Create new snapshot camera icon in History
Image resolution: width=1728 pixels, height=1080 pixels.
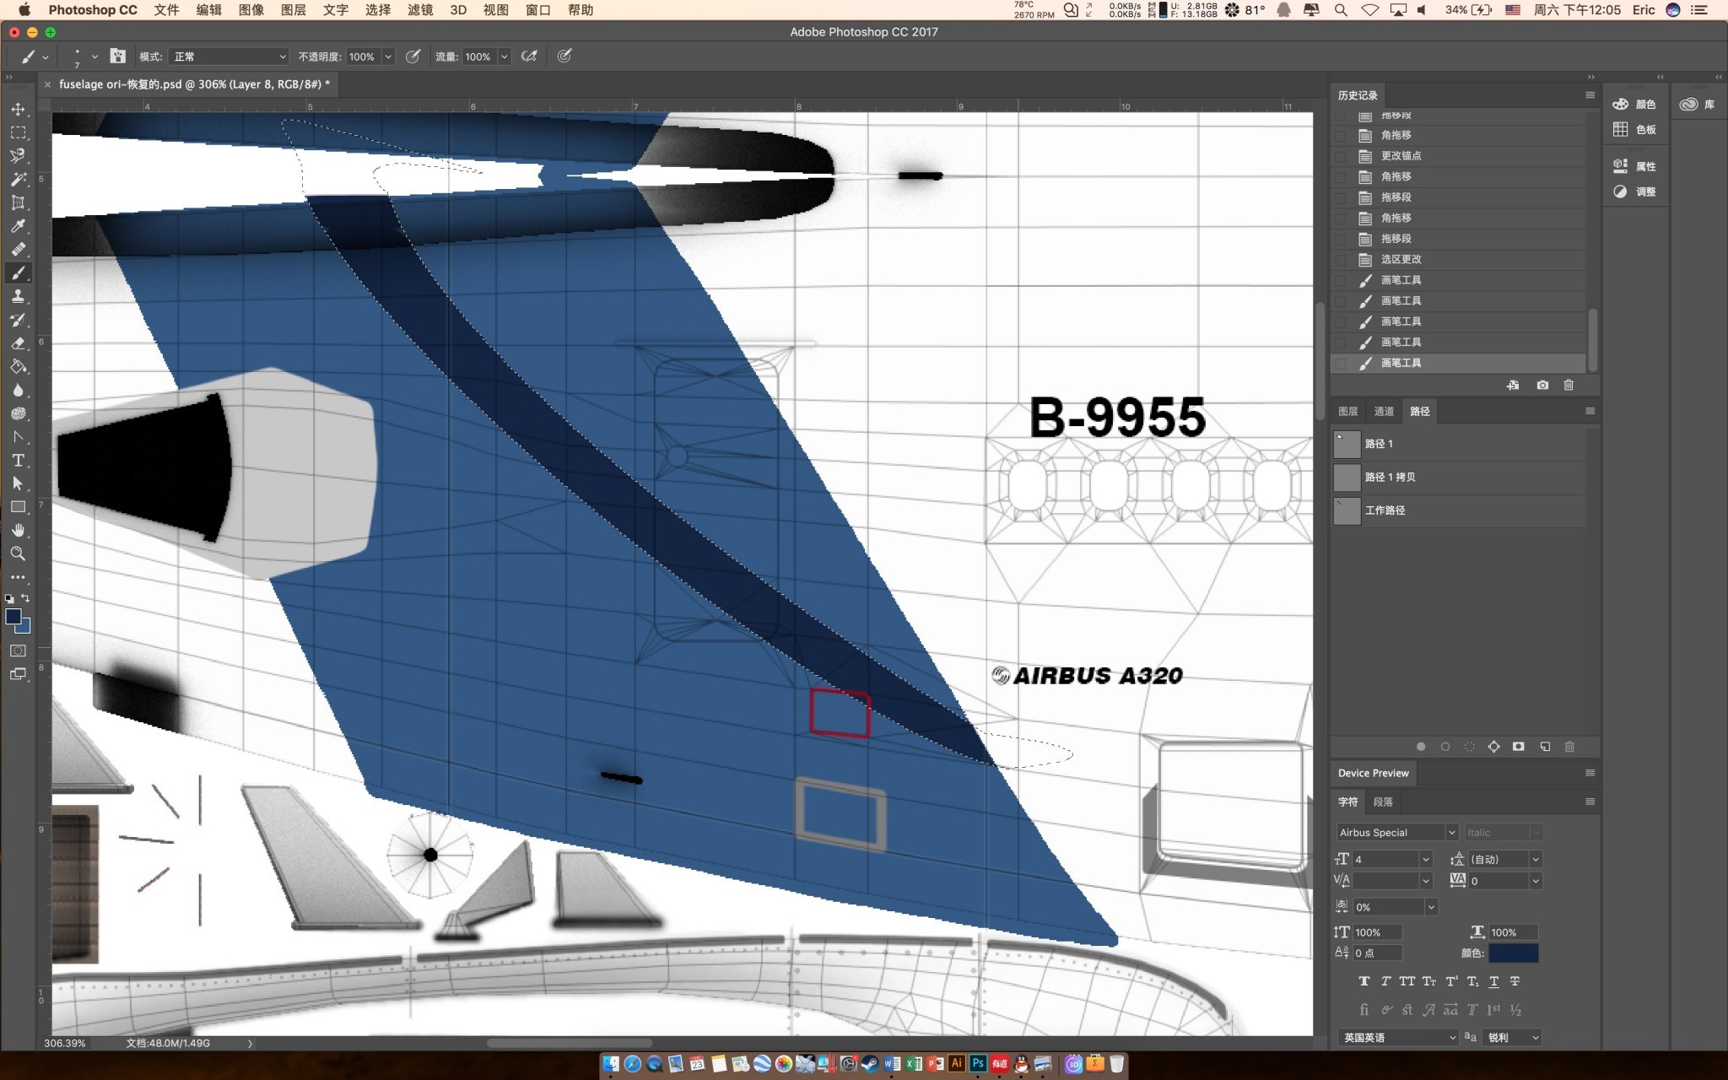(x=1542, y=385)
